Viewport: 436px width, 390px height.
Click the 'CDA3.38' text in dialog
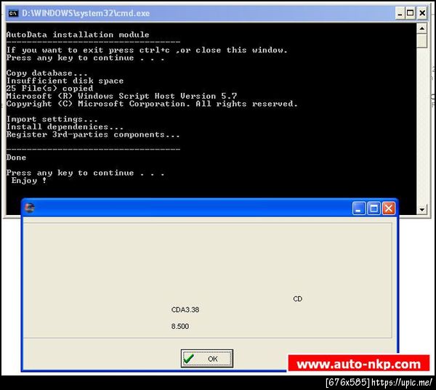[185, 309]
